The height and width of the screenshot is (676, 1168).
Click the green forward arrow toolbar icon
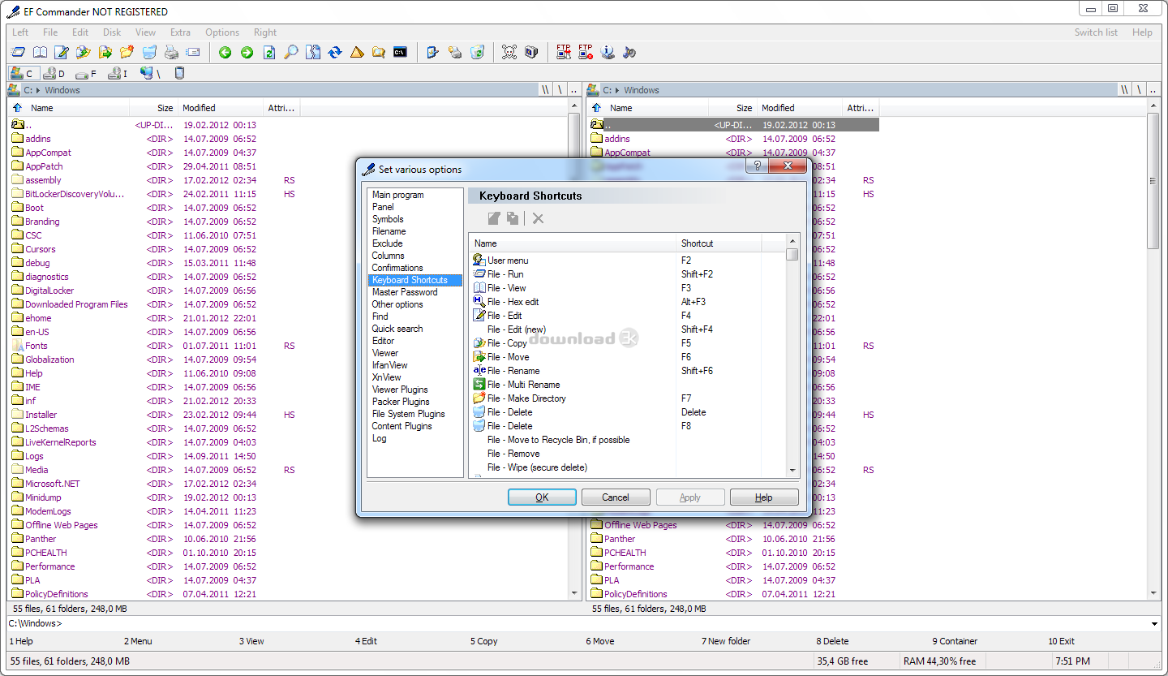click(x=247, y=52)
